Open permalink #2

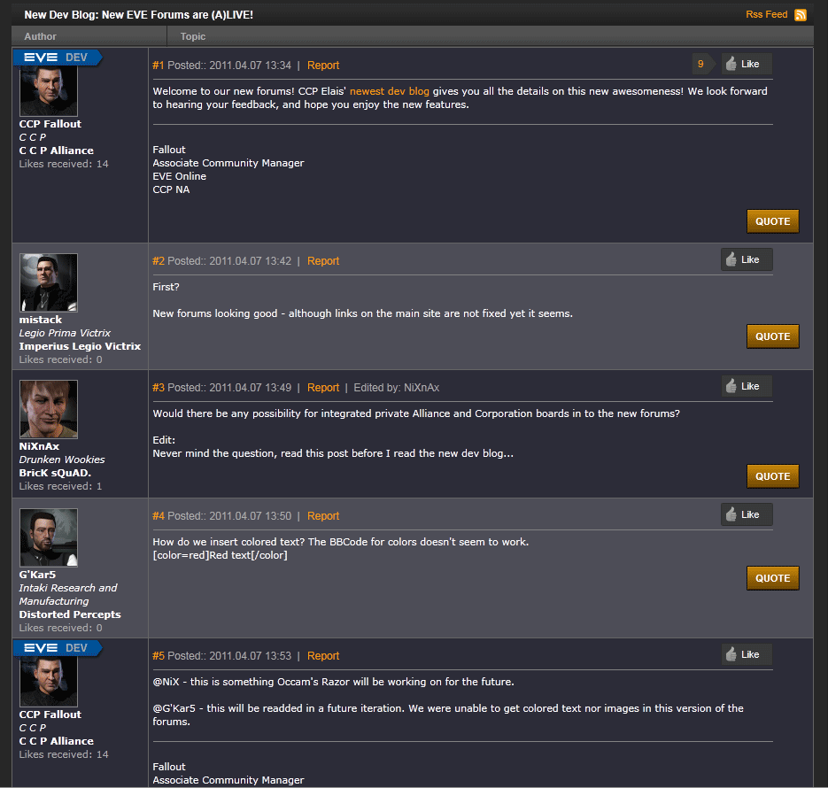point(159,261)
